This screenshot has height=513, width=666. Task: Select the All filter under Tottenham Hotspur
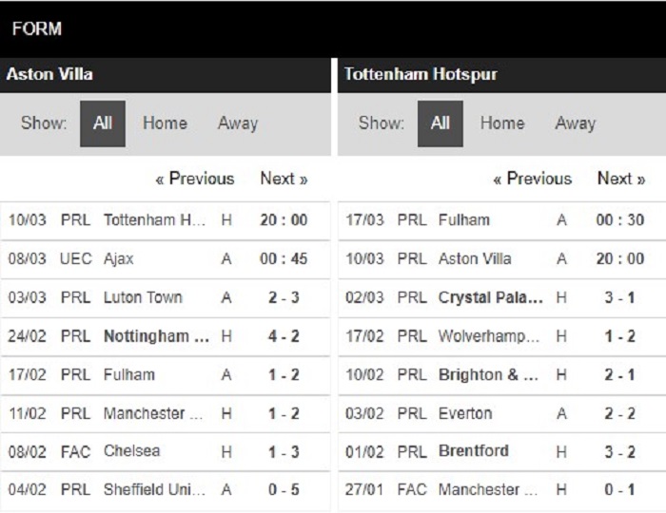pyautogui.click(x=440, y=123)
